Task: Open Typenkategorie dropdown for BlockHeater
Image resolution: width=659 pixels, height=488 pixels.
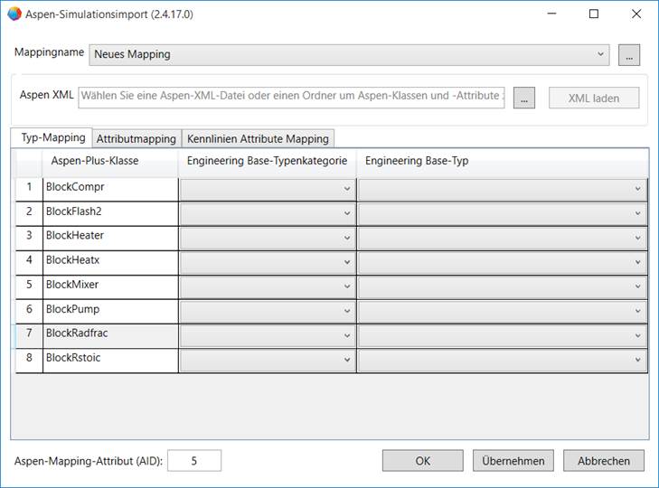Action: pyautogui.click(x=268, y=238)
